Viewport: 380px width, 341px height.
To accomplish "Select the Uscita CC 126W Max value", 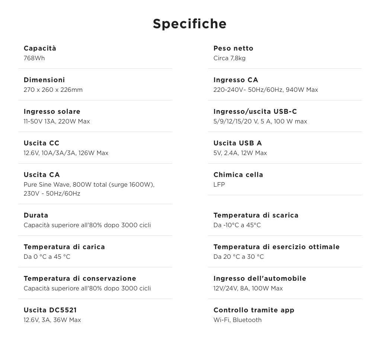I will coord(66,153).
